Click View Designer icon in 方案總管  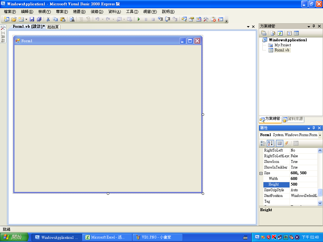(x=296, y=33)
